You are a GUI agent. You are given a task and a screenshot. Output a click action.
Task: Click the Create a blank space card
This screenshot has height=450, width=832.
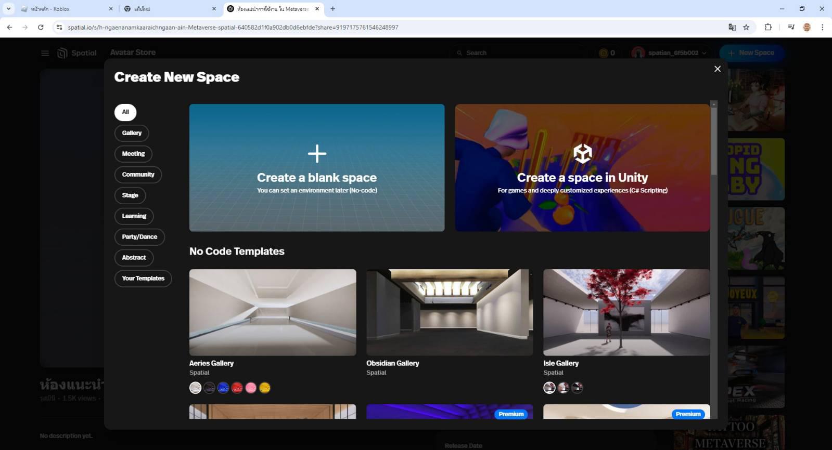[317, 167]
